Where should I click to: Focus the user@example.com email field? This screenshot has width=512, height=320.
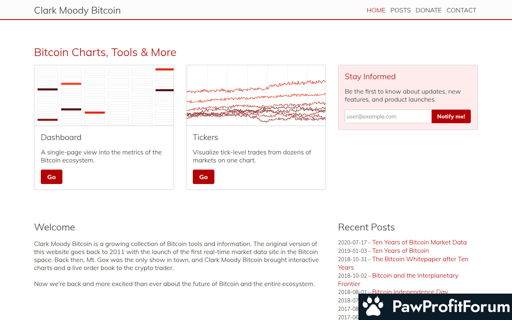pos(388,116)
